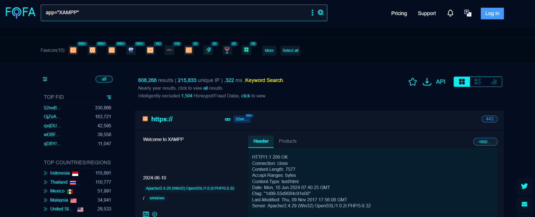
Task: Expand the Indonesia country entry
Action: [x=46, y=173]
